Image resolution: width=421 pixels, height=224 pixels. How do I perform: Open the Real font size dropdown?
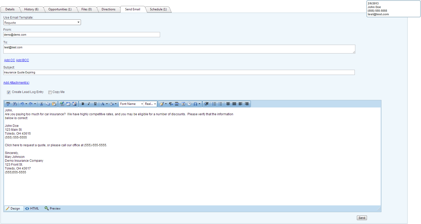pos(151,104)
